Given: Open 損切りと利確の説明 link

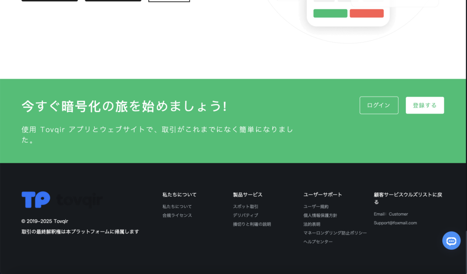Looking at the screenshot, I should pyautogui.click(x=252, y=224).
